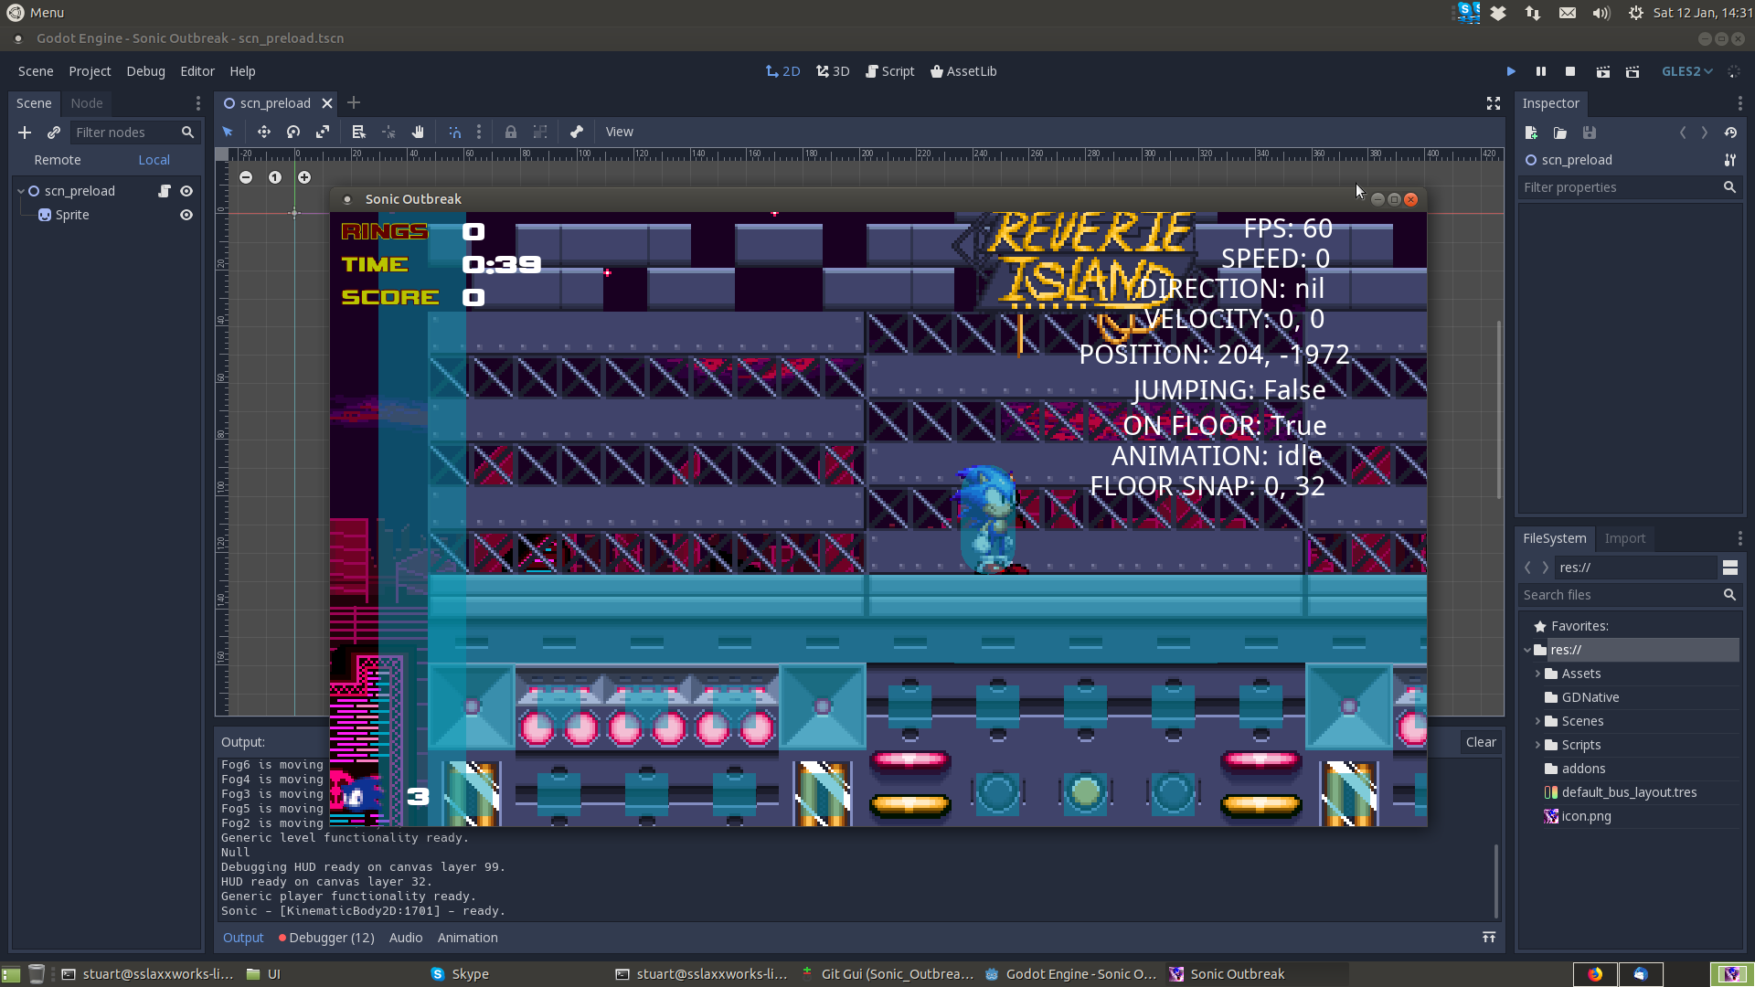Viewport: 1755px width, 987px height.
Task: Stop the running scene
Action: [1570, 71]
